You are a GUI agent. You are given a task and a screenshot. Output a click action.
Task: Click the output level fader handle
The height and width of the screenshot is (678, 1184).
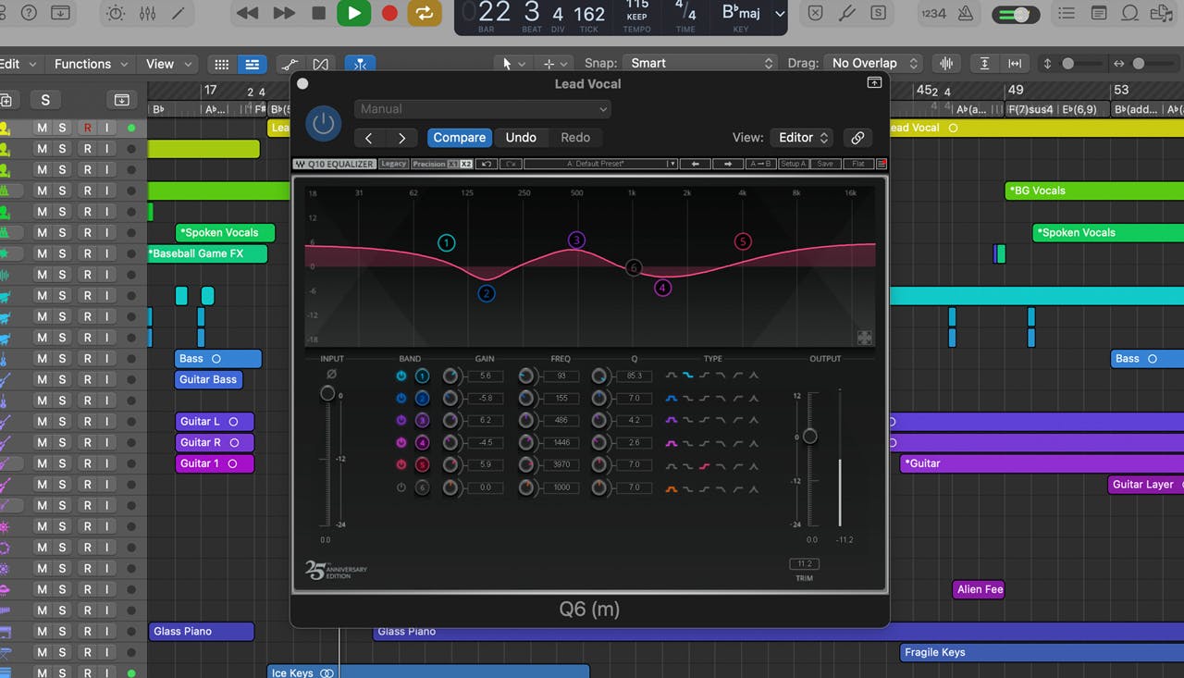pos(809,437)
